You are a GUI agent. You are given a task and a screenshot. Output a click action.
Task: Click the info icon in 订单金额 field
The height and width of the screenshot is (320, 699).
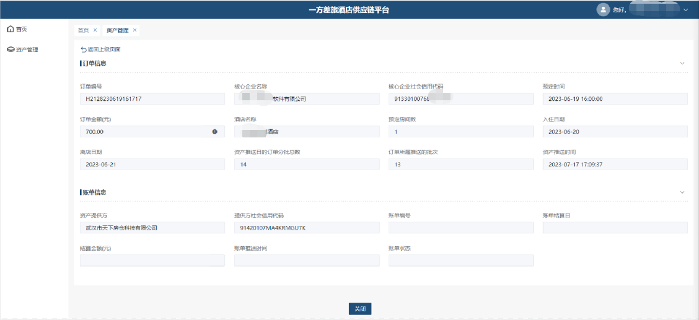click(215, 131)
